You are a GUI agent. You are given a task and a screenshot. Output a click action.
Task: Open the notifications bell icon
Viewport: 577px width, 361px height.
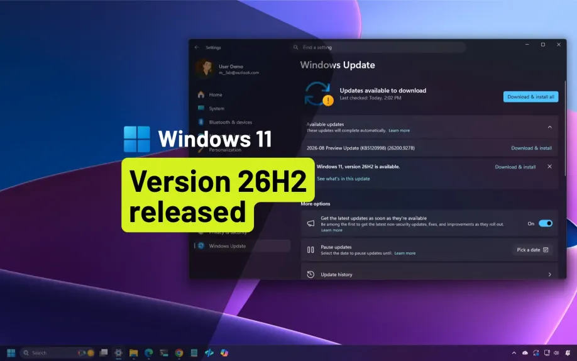pos(568,353)
